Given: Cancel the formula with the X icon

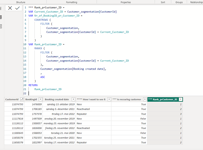Looking at the screenshot, I should [x=10, y=8].
